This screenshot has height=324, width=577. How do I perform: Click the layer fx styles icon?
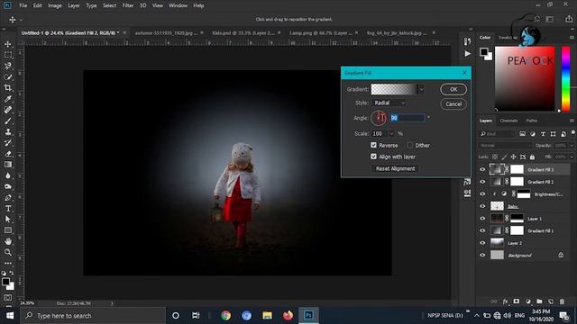(x=505, y=301)
